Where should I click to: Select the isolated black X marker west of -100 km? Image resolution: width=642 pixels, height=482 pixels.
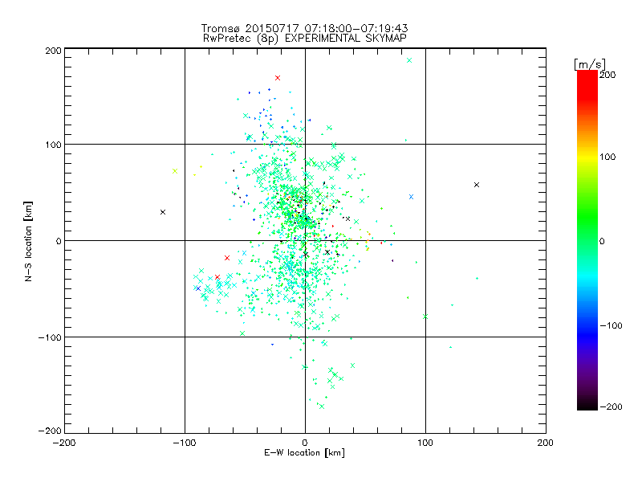coord(163,212)
